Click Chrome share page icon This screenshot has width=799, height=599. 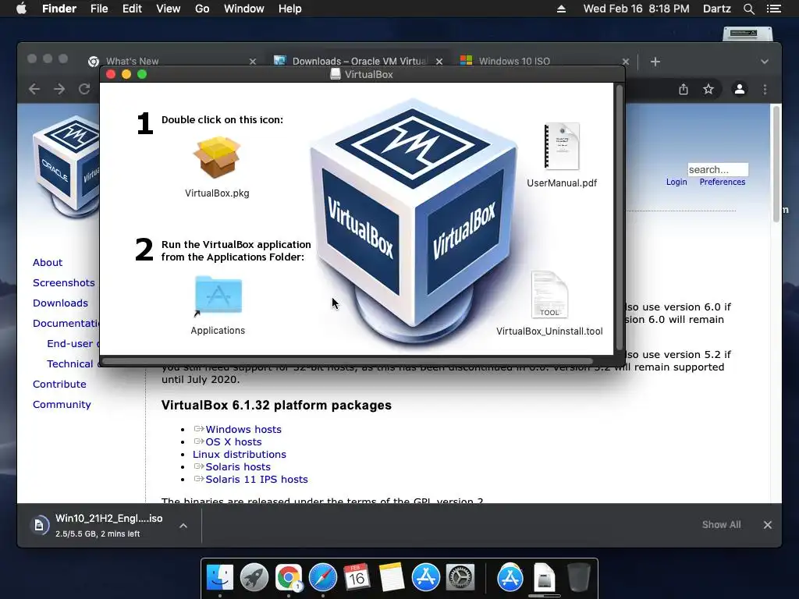[x=684, y=89]
